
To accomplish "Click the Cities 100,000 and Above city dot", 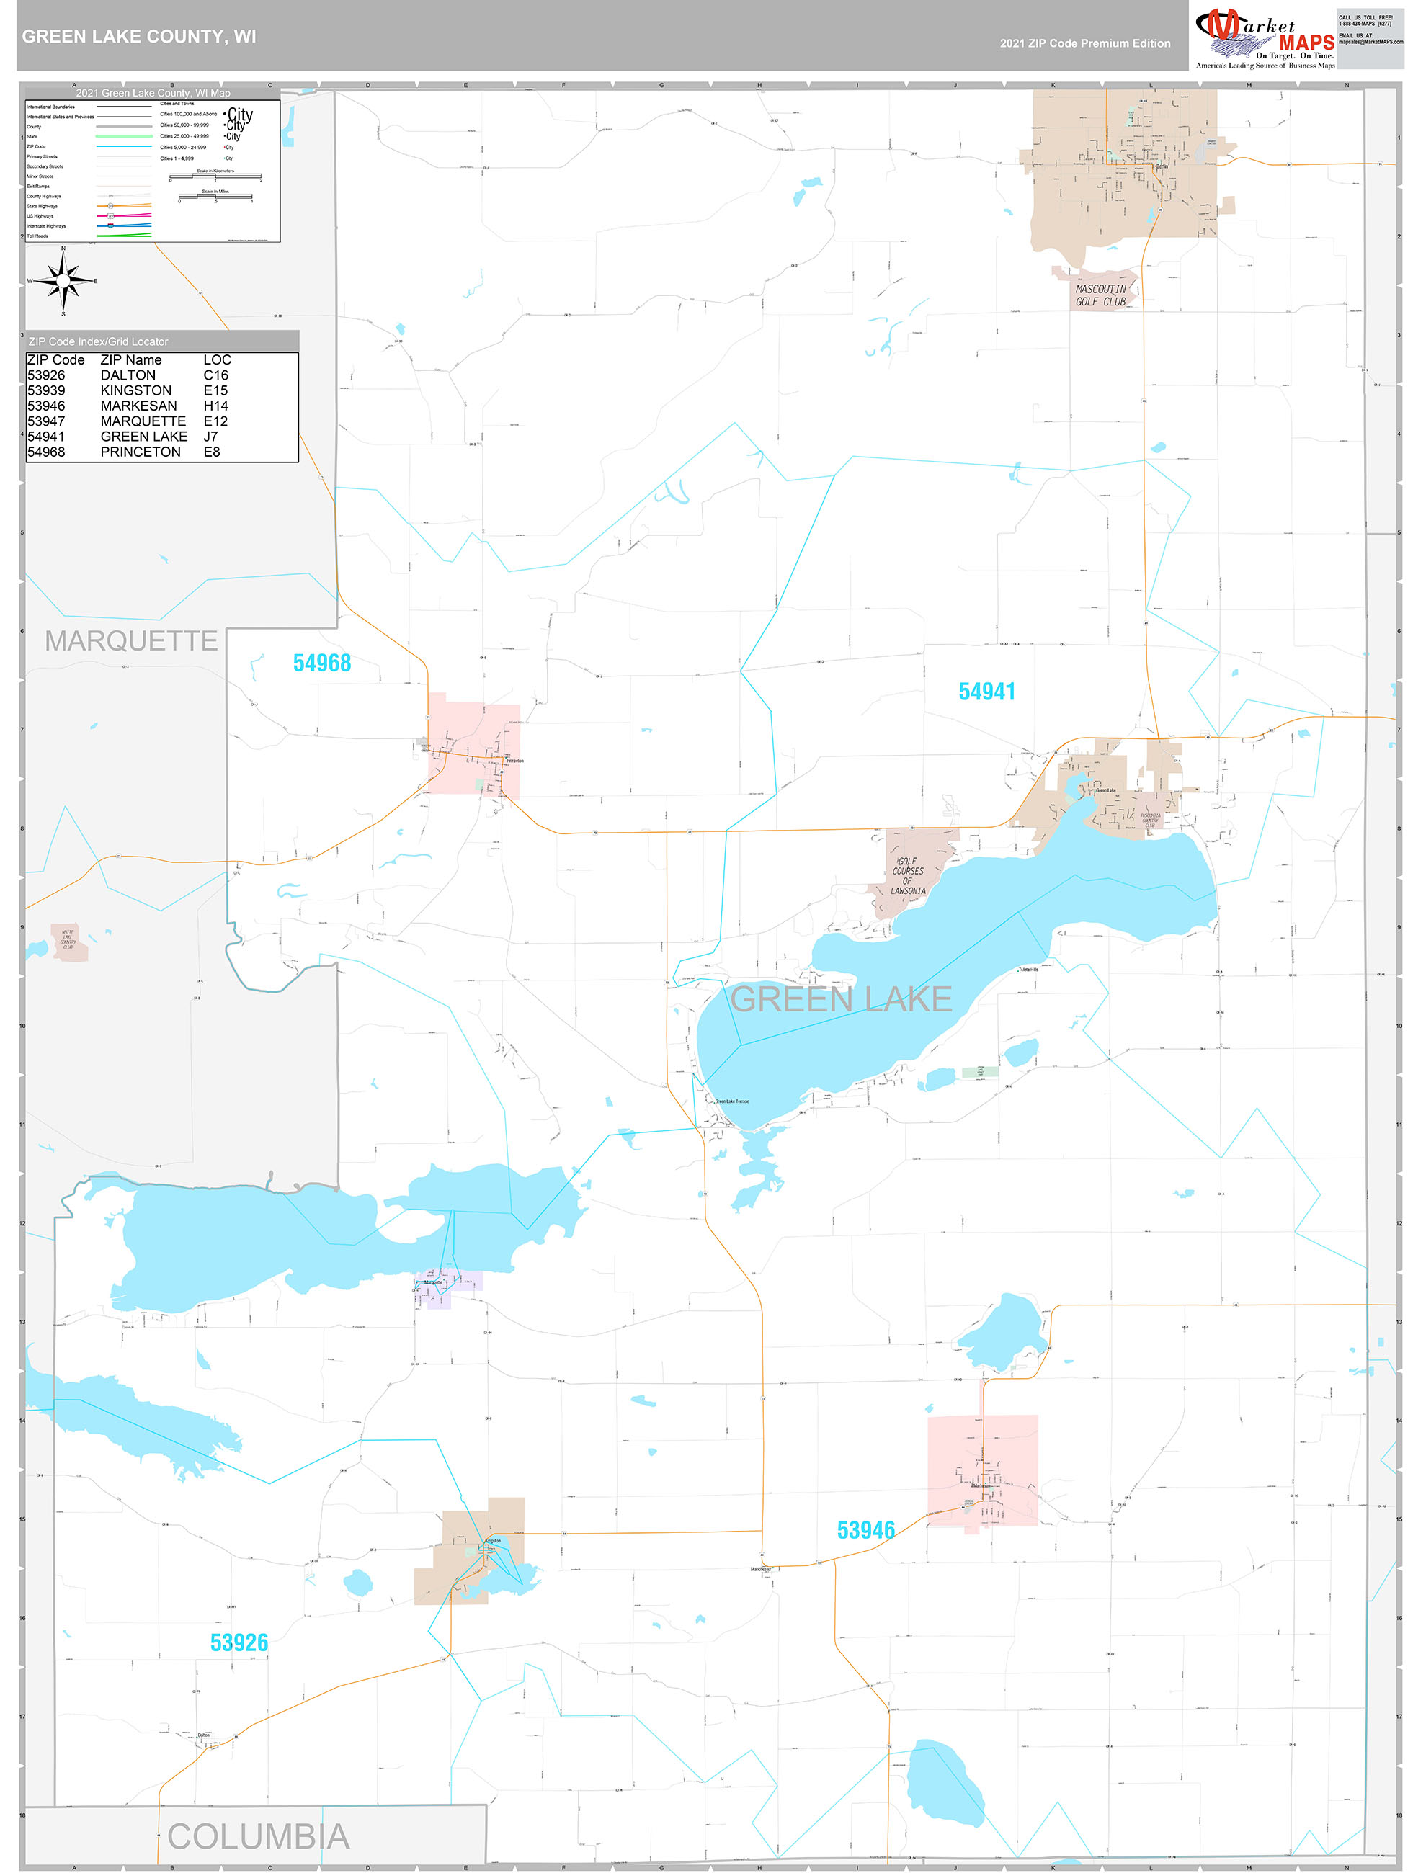I will coord(226,115).
